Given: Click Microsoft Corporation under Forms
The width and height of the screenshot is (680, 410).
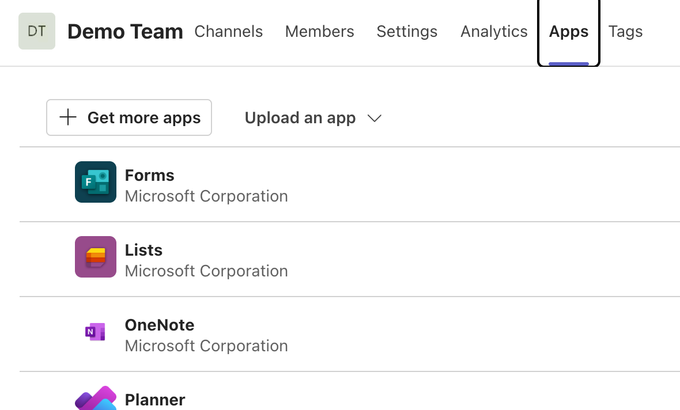Looking at the screenshot, I should pos(206,196).
